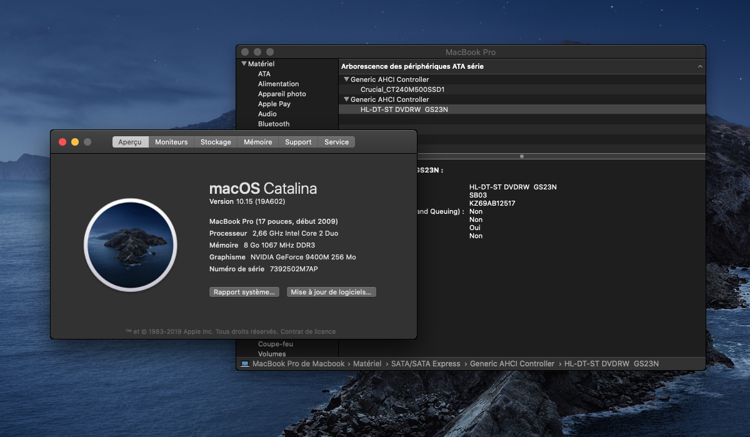Minimize the About This Mac window
The width and height of the screenshot is (750, 437).
[75, 142]
